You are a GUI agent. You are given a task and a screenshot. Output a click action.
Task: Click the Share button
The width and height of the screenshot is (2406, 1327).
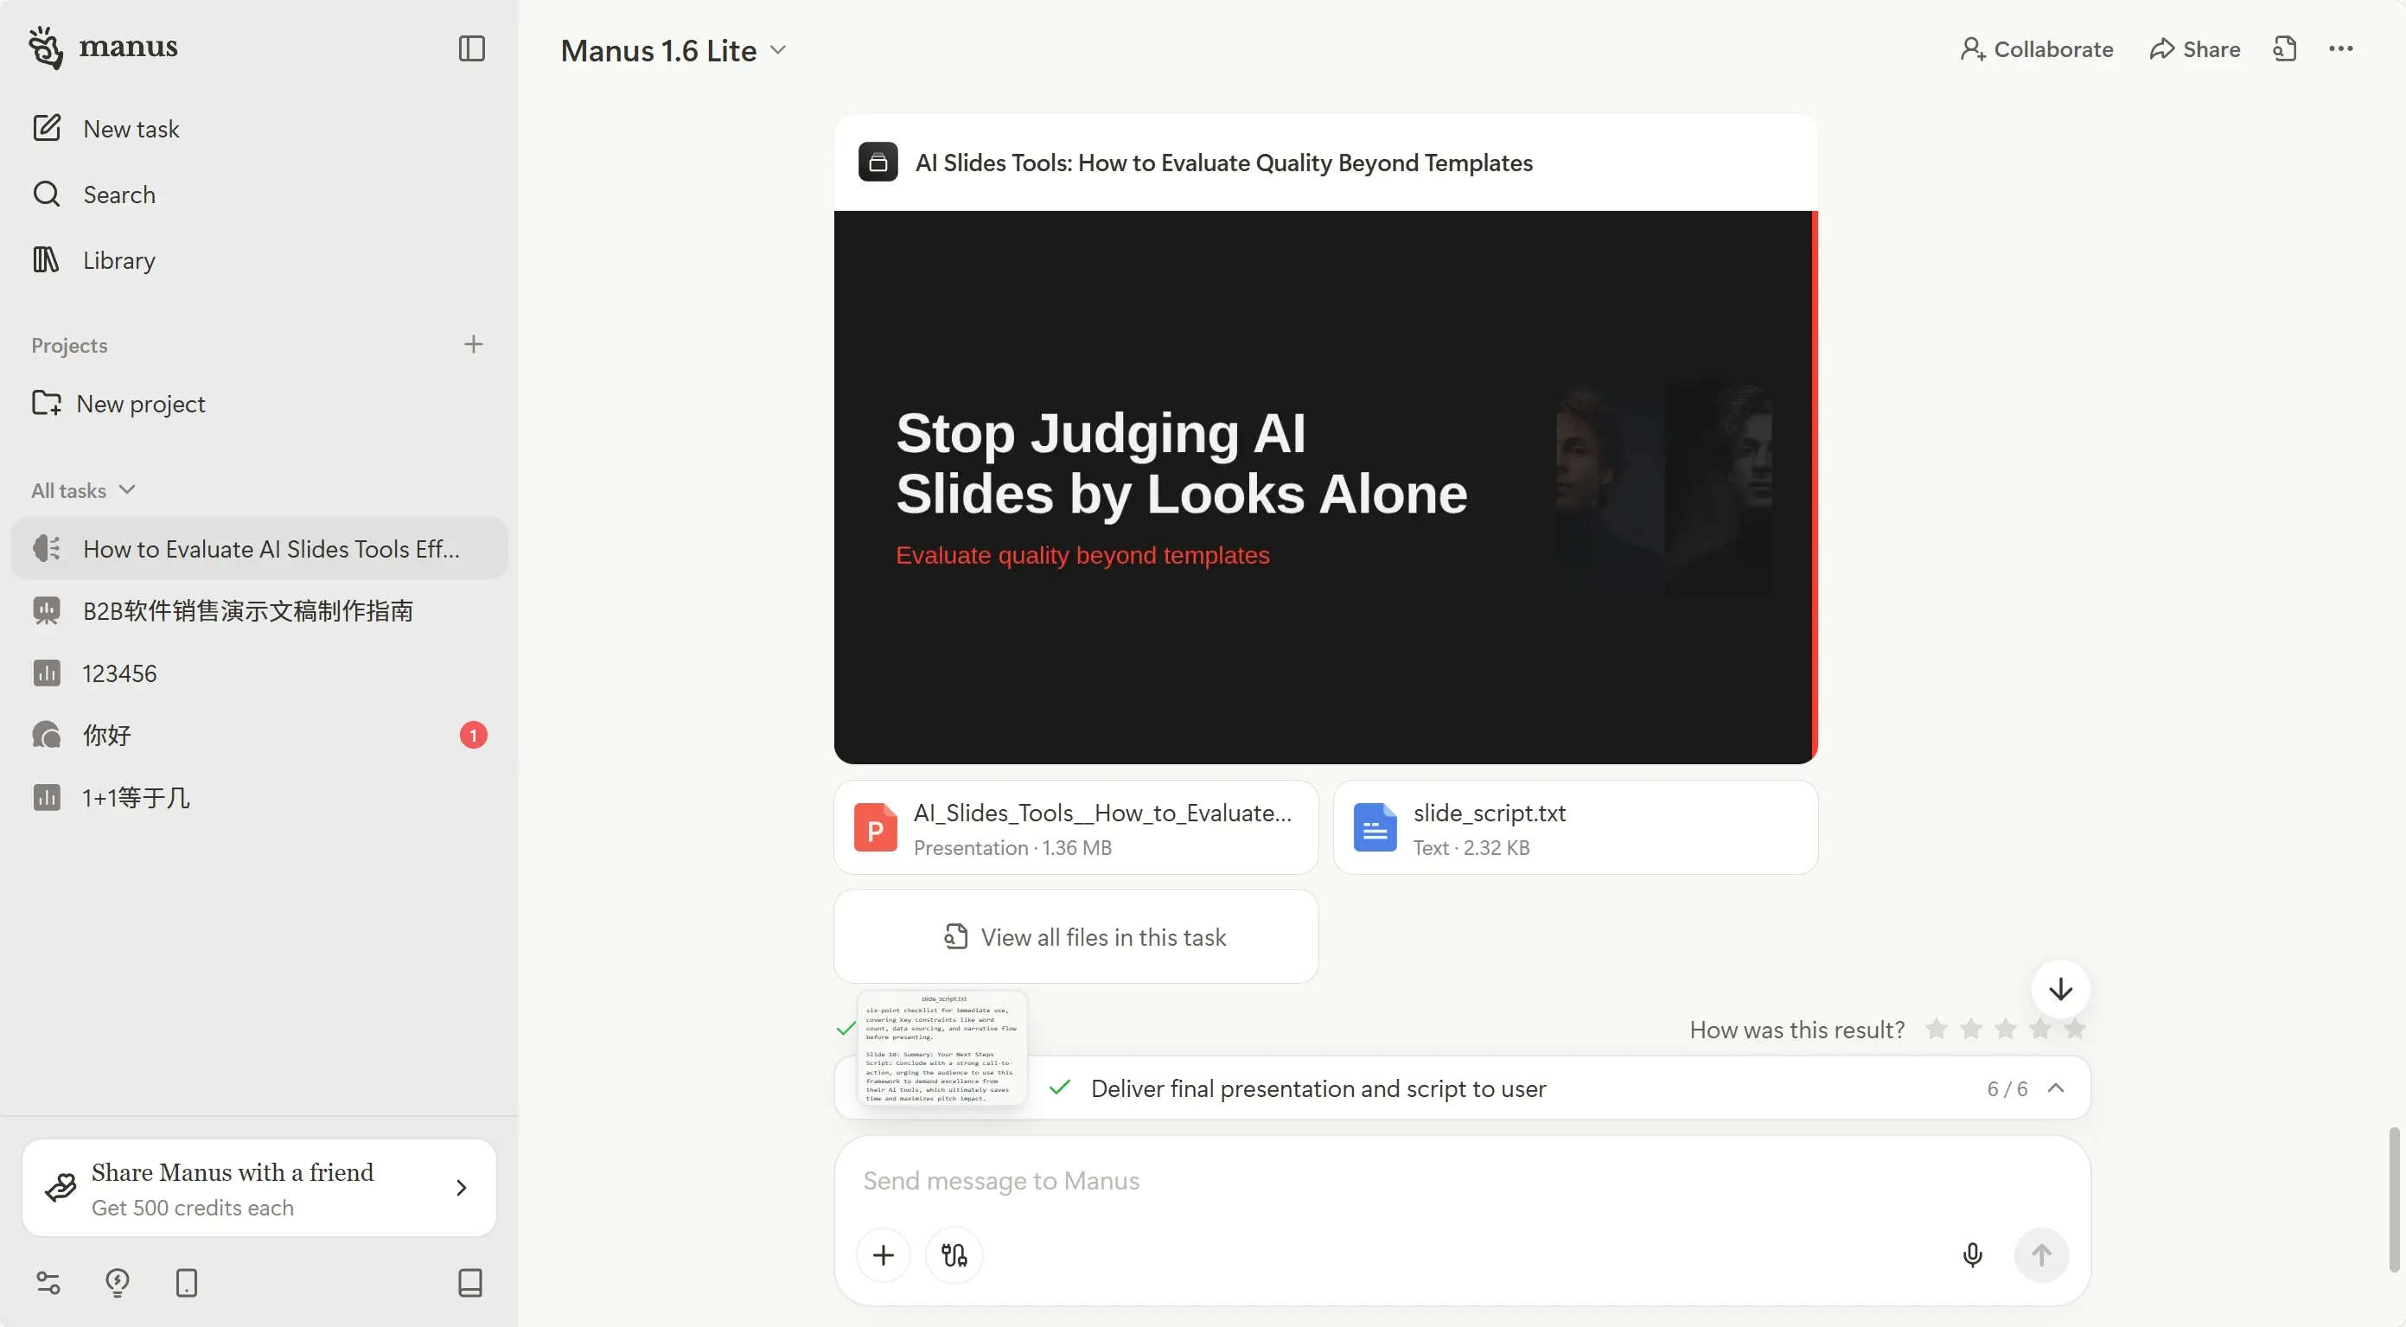point(2194,49)
